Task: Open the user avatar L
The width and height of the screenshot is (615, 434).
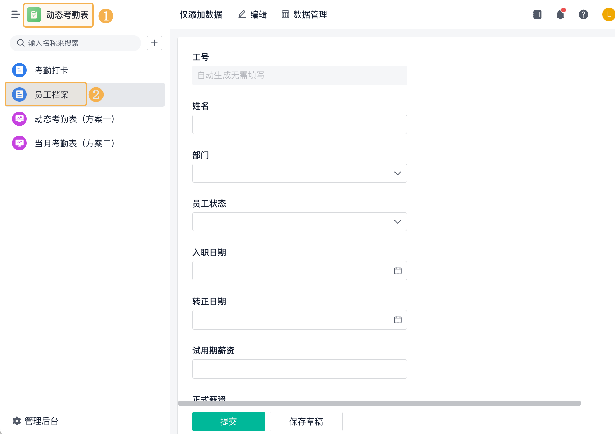Action: point(608,14)
